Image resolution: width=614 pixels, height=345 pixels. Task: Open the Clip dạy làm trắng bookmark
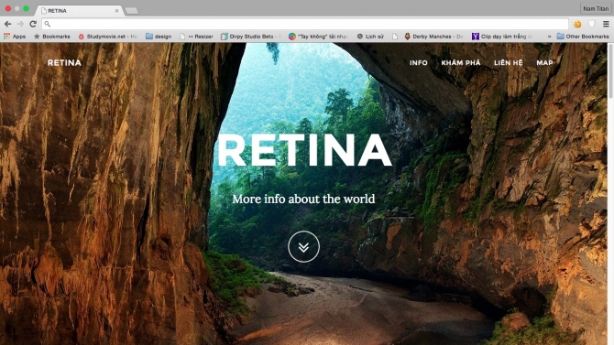502,37
